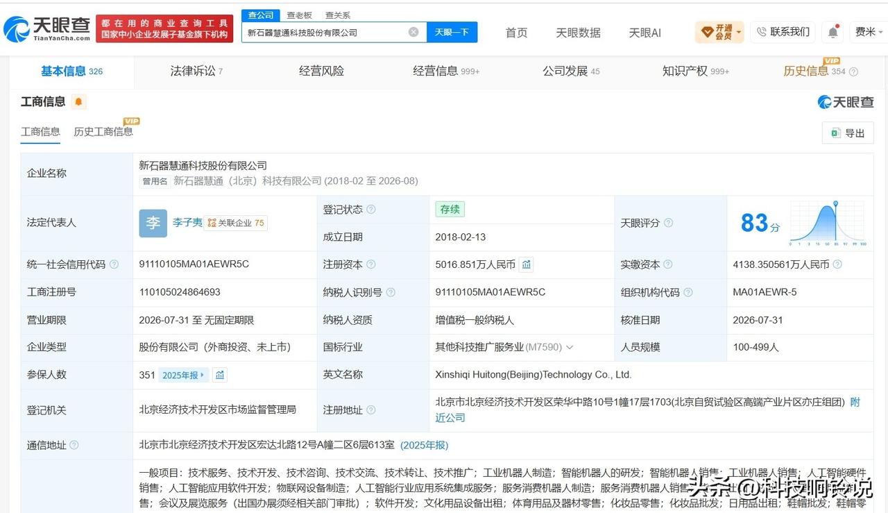
Task: Click the red 国家中小企业发展子基金 banner
Action: click(164, 28)
